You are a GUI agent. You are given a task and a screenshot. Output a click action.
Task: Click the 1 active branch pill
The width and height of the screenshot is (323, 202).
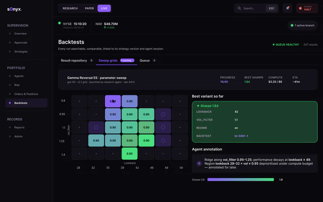pyautogui.click(x=302, y=25)
